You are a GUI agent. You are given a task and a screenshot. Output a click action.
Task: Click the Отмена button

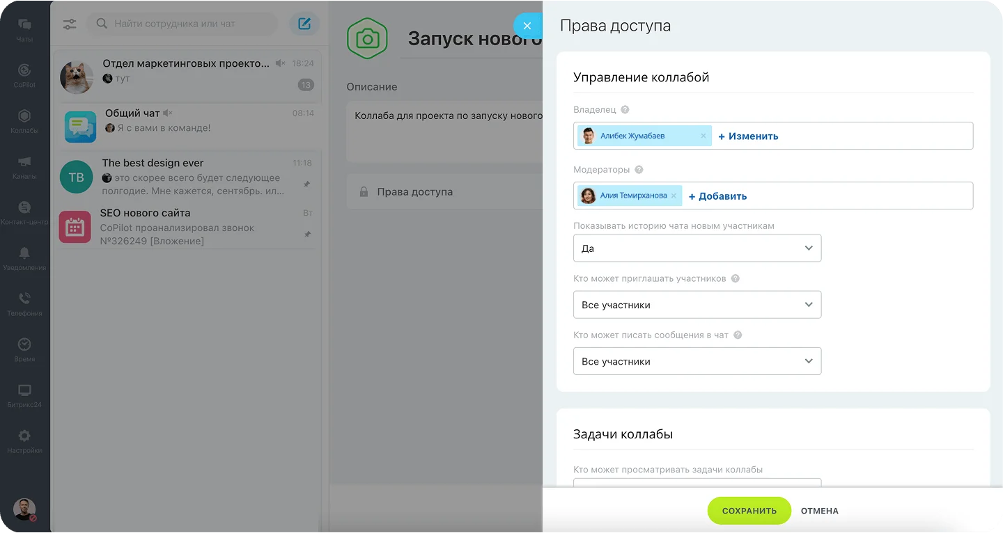click(820, 511)
